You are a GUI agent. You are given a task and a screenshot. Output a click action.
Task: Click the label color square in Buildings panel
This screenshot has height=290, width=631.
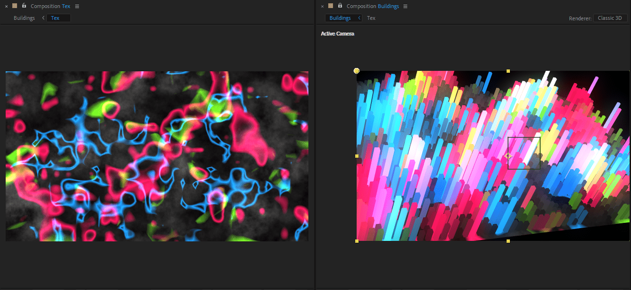point(331,6)
